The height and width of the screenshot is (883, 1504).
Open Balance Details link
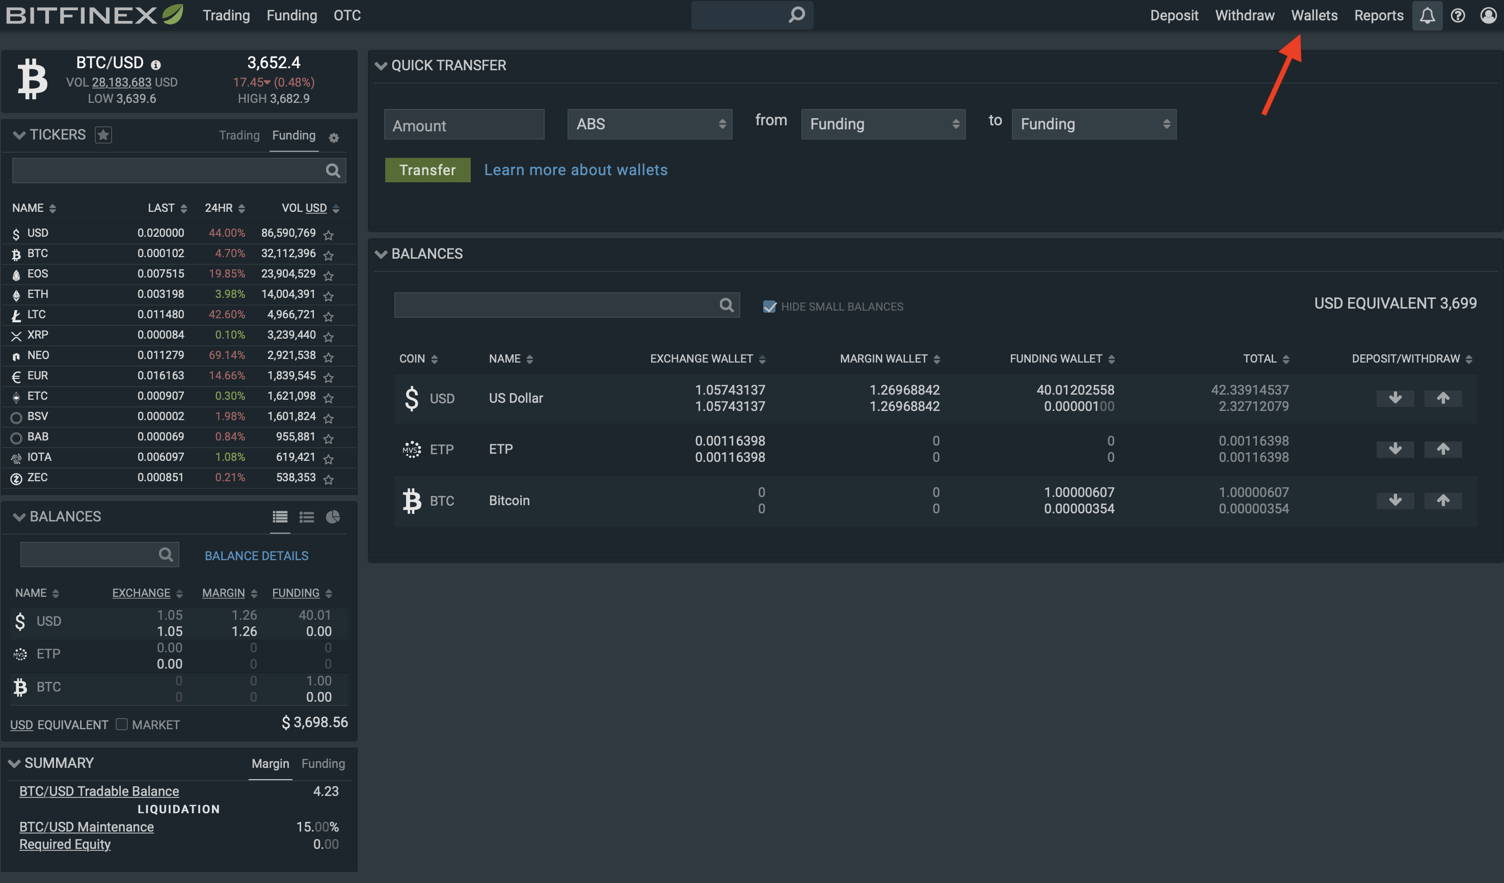point(257,556)
